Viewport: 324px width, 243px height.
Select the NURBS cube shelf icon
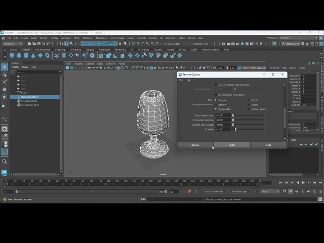tap(19, 55)
